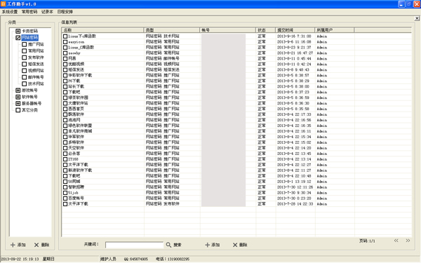Select the linux_C库函数 list entry
Image resolution: width=421 pixels, height=263 pixels.
(81, 48)
